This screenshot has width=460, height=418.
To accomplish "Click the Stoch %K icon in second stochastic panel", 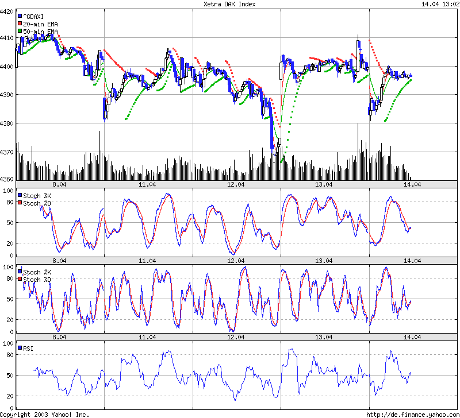I will click(x=20, y=271).
